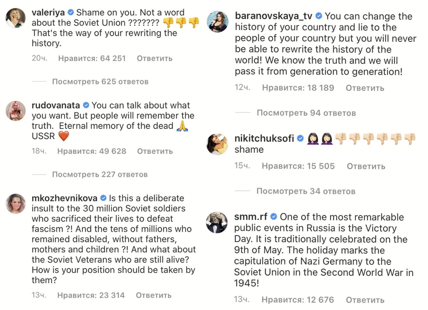Click verified badge next to valeriya
Image resolution: width=428 pixels, height=310 pixels.
coord(71,12)
